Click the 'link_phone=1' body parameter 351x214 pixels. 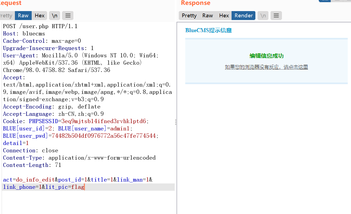coord(22,187)
